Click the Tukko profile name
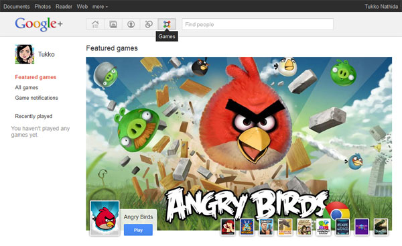 [x=46, y=54]
